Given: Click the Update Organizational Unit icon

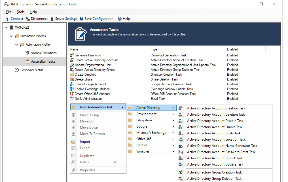Looking at the screenshot, I should pos(72,65).
